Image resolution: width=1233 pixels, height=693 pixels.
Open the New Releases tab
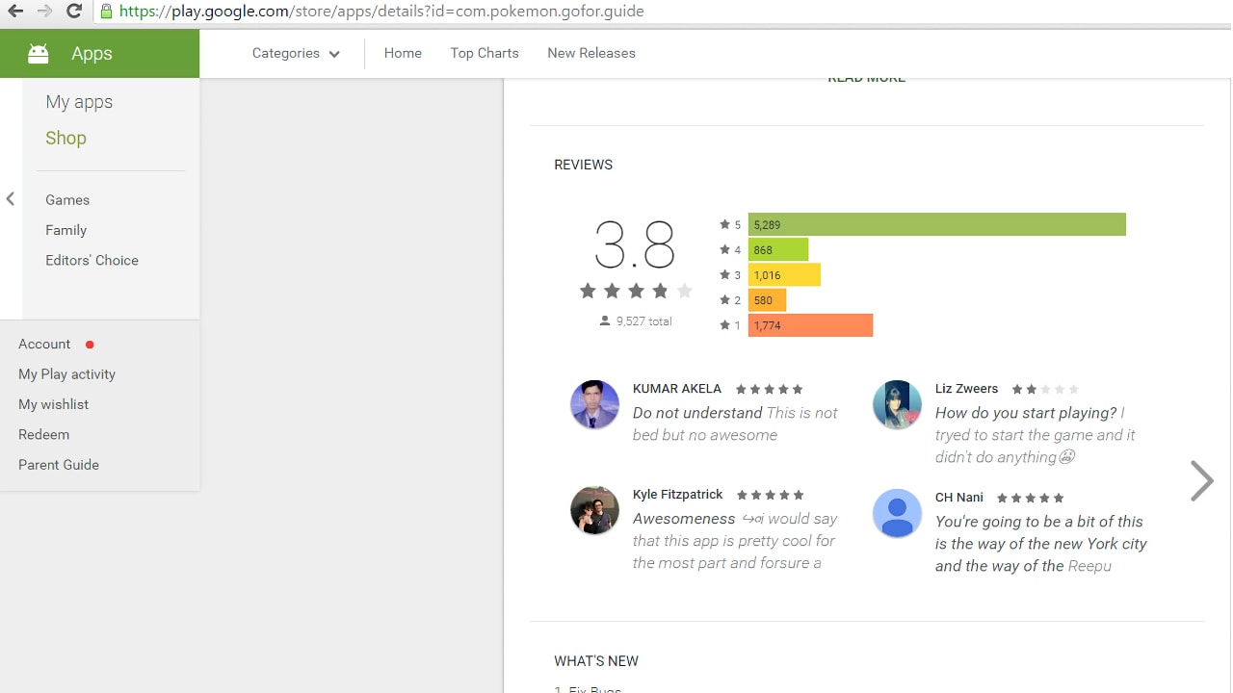pyautogui.click(x=591, y=53)
